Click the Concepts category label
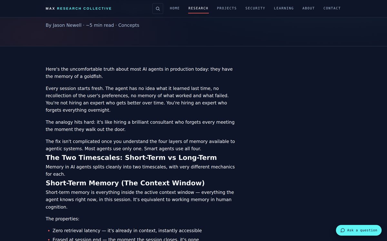387x241 pixels. pos(129,25)
